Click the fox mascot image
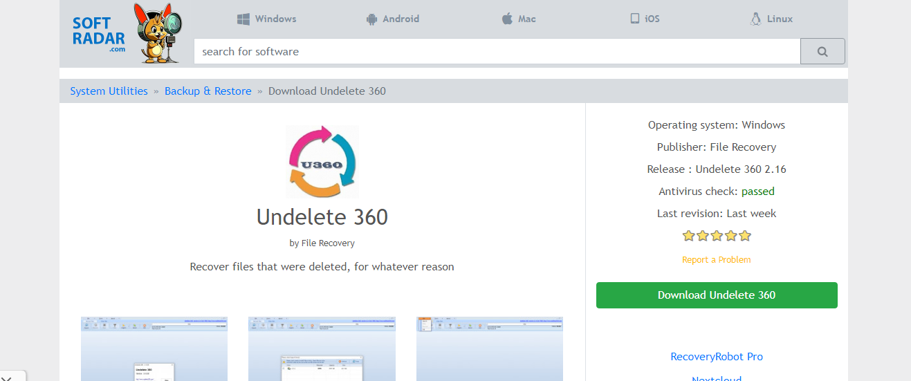Screen dimensions: 911x381 click(159, 34)
